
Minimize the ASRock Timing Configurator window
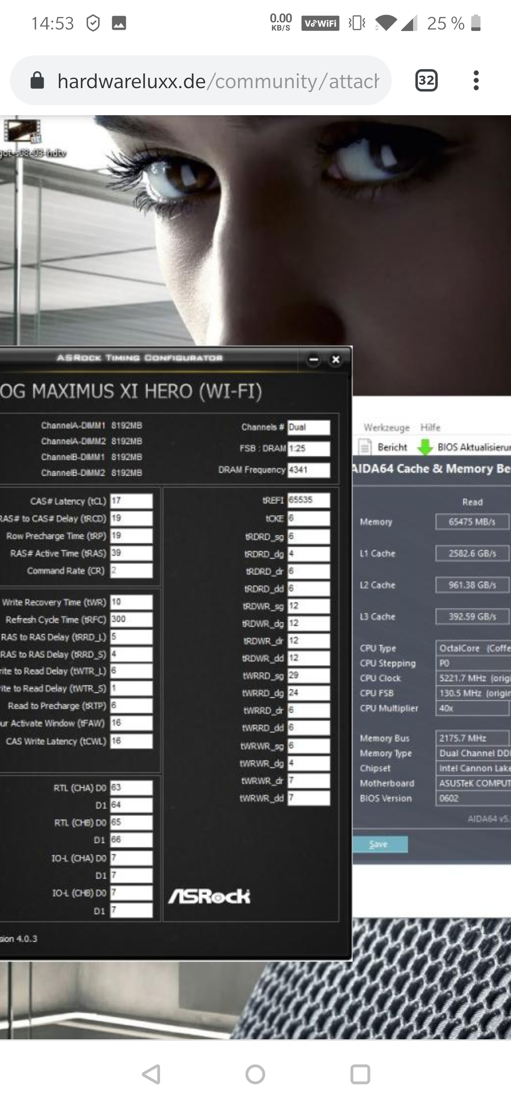[x=313, y=359]
